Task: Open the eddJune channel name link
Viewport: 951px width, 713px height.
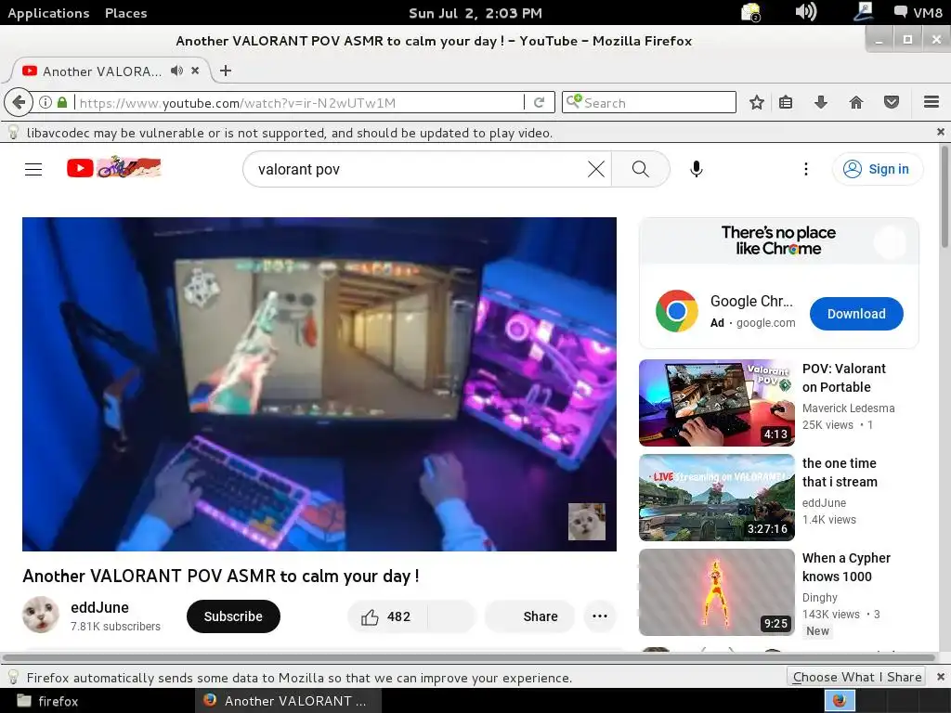Action: click(99, 607)
